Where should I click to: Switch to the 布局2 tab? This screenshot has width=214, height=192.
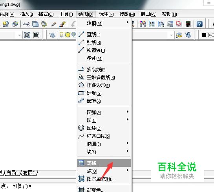[x=29, y=173]
